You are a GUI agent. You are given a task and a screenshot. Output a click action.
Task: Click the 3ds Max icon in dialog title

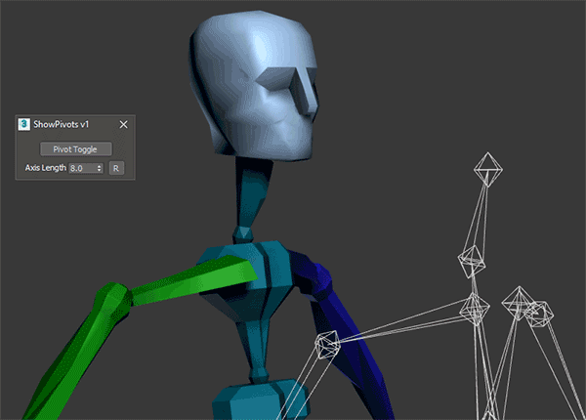24,124
